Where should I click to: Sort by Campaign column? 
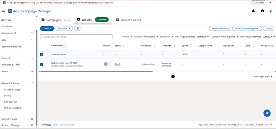[175, 46]
